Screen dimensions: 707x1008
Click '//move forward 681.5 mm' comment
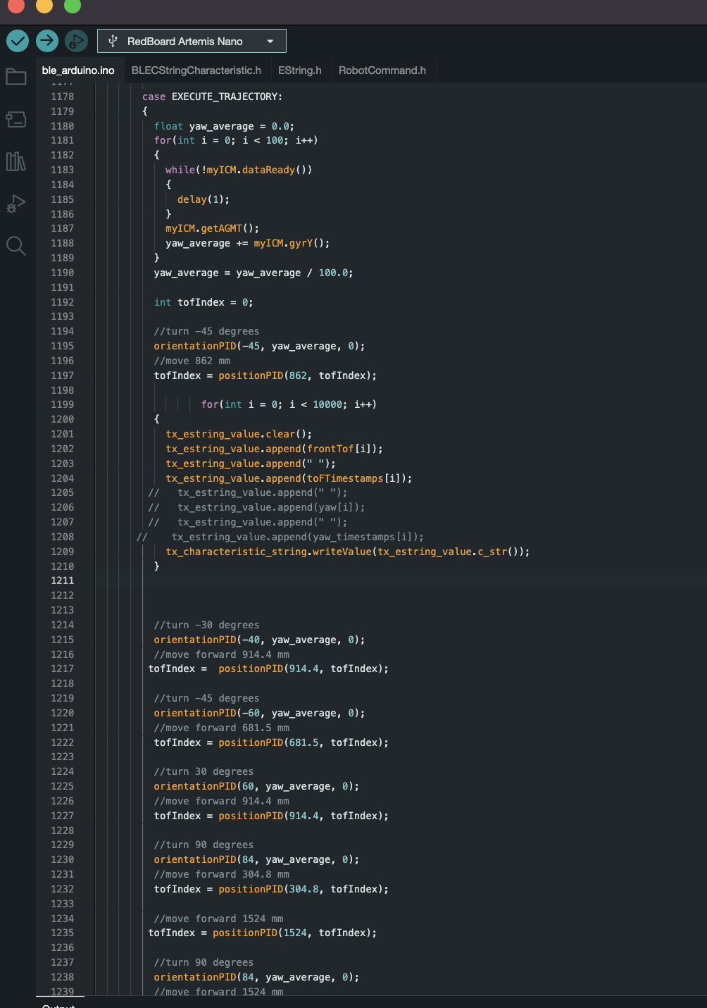pos(221,728)
